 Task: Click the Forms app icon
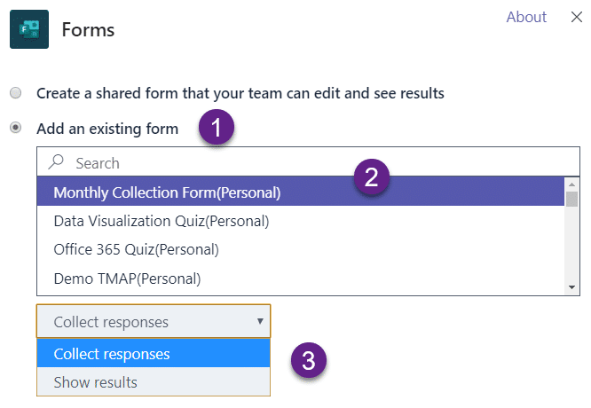click(x=28, y=29)
